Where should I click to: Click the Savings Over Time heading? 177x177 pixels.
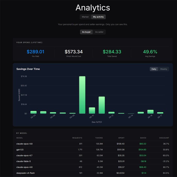(x=28, y=69)
